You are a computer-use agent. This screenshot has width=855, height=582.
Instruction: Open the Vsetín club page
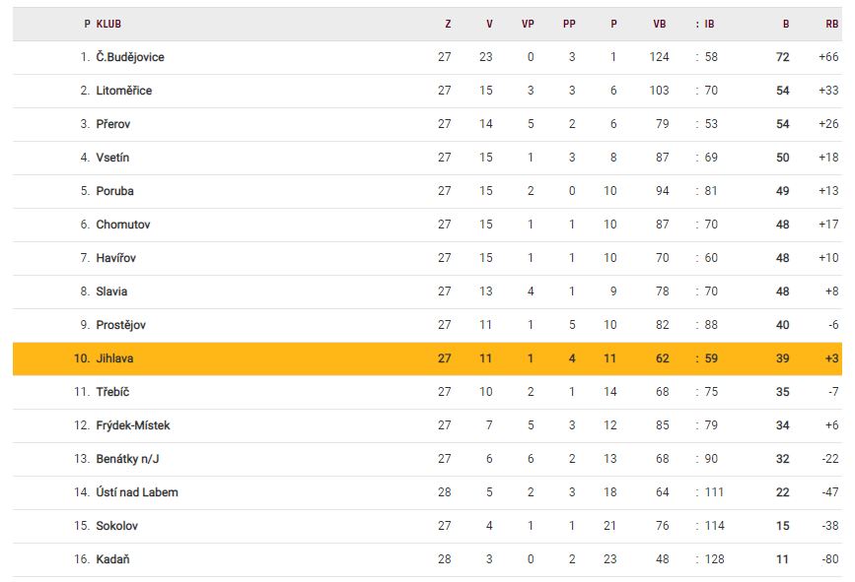tap(112, 158)
